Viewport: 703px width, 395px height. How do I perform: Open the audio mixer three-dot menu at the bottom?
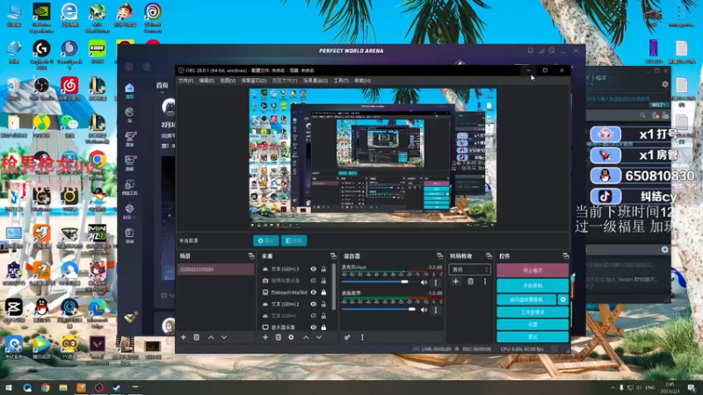tap(362, 337)
